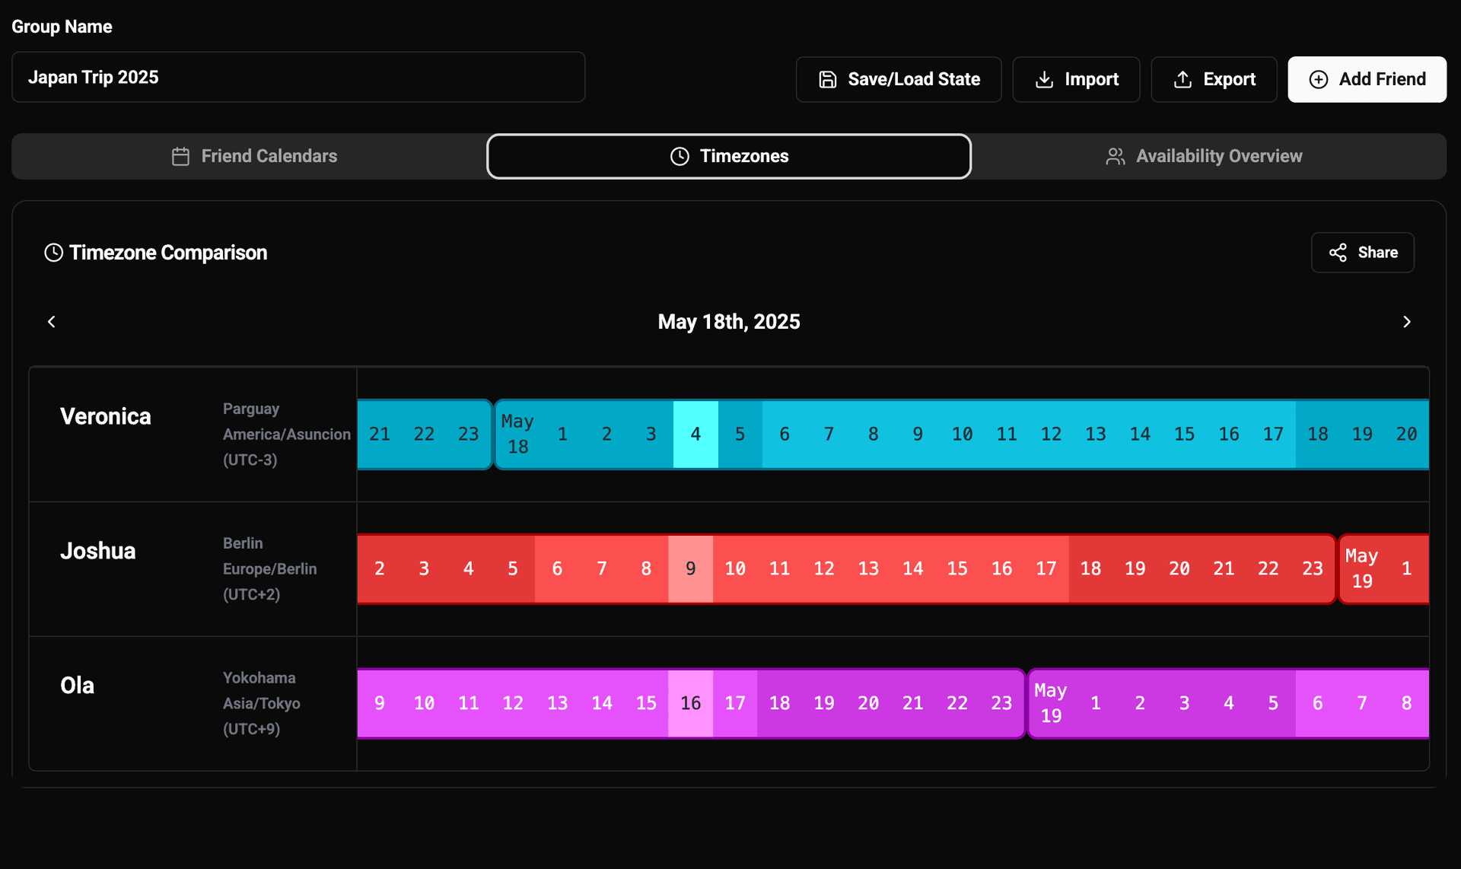Click hour 2 at start of Joshua's row
Image resolution: width=1461 pixels, height=869 pixels.
click(x=380, y=568)
